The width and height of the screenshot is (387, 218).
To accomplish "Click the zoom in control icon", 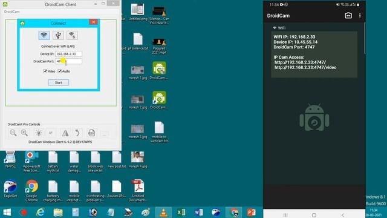I will point(24,133).
